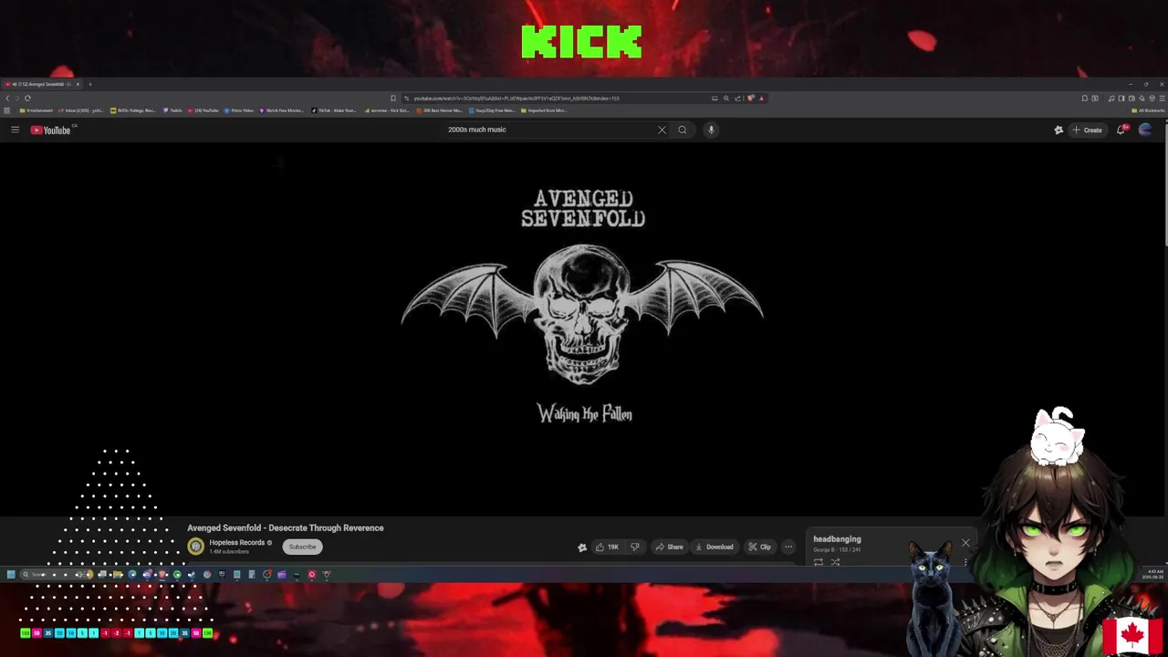Open a new browser tab
Viewport: 1168px width, 657px height.
tap(89, 84)
